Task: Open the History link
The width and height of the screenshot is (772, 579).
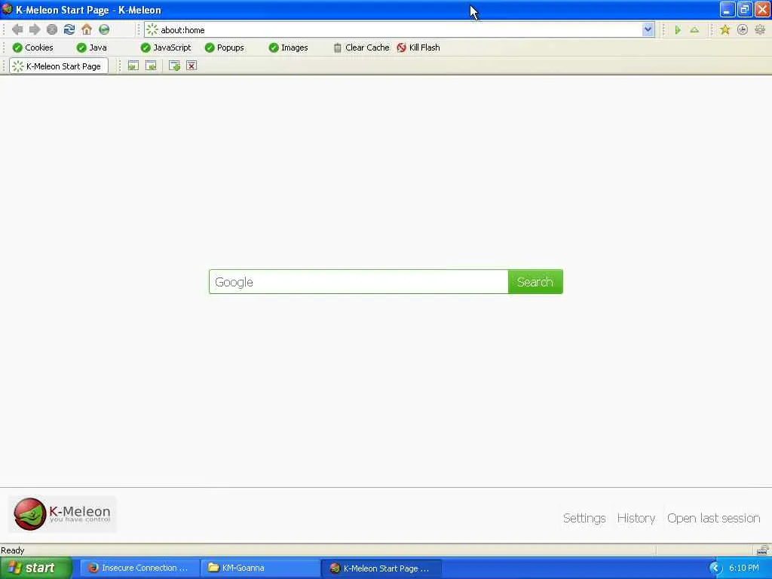Action: tap(636, 518)
